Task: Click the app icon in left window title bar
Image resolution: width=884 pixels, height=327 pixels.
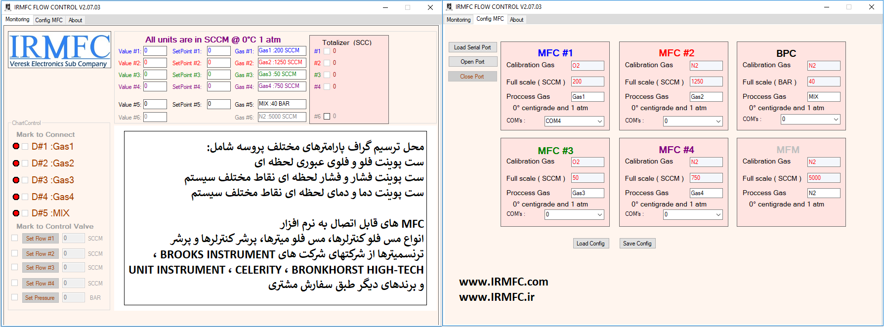Action: point(7,7)
